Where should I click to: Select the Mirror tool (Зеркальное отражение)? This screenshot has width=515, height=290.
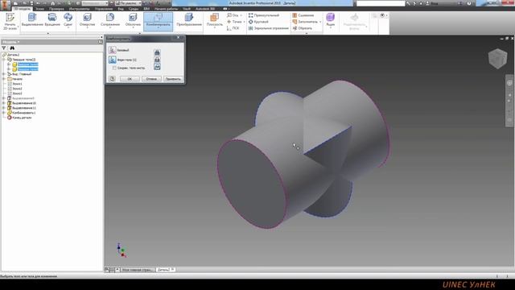click(268, 28)
